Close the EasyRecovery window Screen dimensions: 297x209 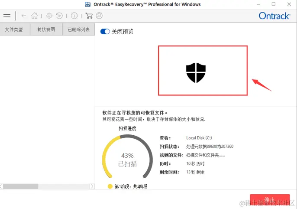coord(289,4)
